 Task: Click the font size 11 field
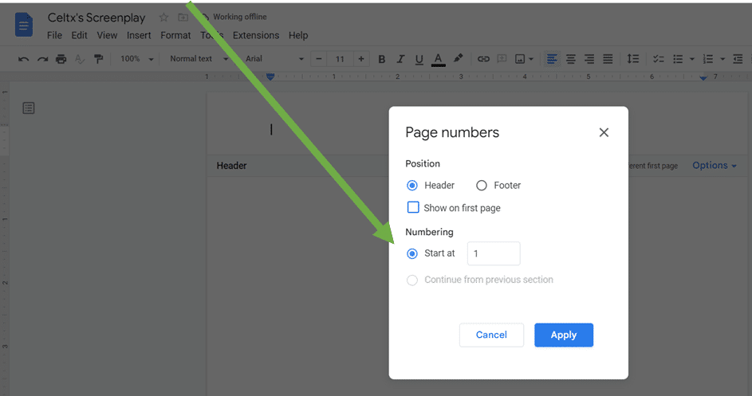tap(340, 59)
